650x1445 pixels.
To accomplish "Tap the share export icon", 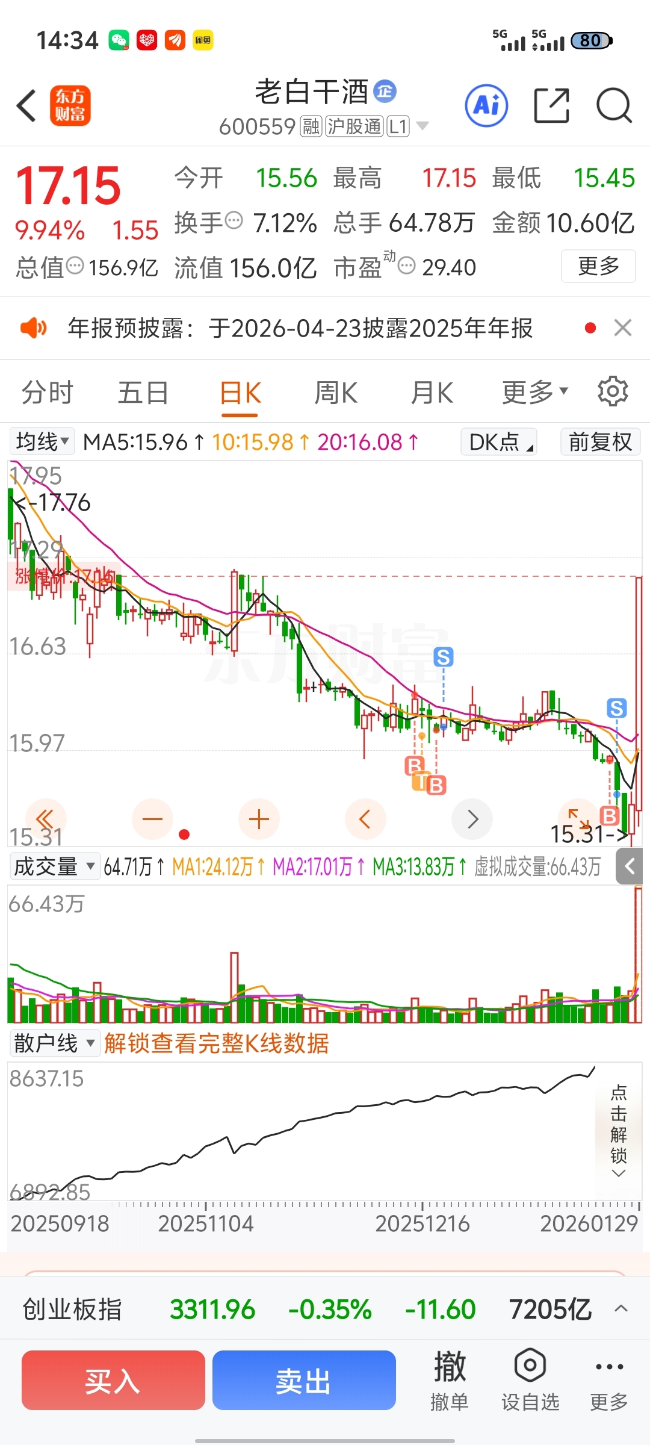I will [x=552, y=105].
